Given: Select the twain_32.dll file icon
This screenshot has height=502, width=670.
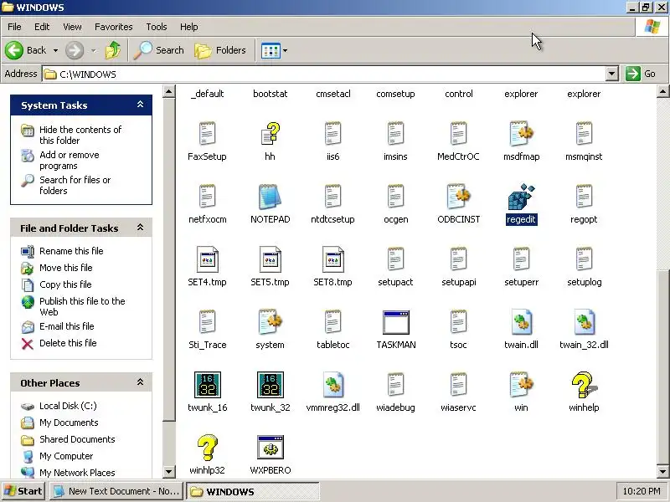Looking at the screenshot, I should tap(584, 322).
